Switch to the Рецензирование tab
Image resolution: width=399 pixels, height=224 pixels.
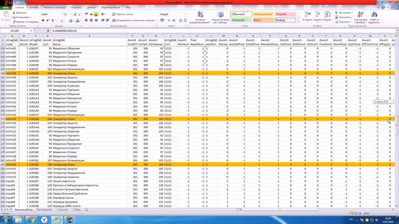(x=111, y=7)
